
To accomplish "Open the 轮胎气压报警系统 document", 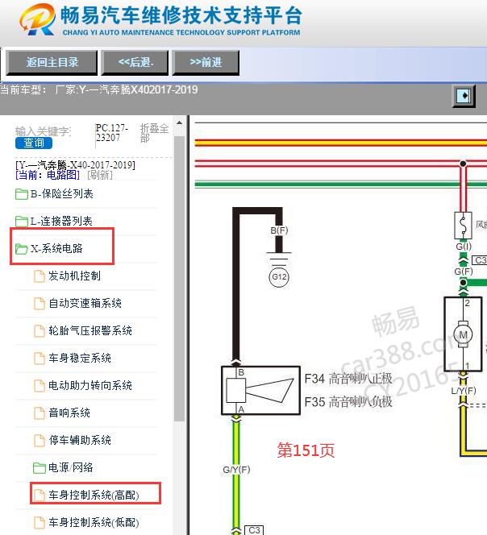I will [90, 330].
